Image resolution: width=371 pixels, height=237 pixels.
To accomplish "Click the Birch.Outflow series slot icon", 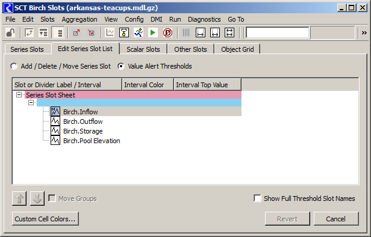I will pyautogui.click(x=55, y=121).
